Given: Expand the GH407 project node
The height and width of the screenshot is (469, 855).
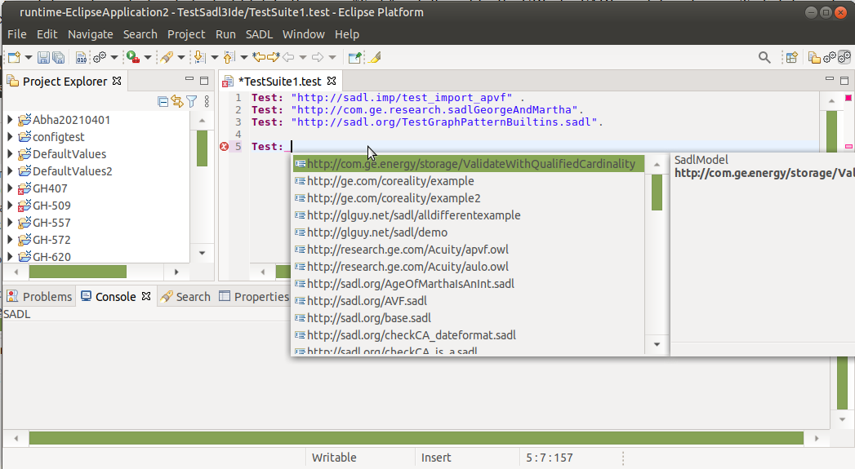Looking at the screenshot, I should tap(10, 188).
